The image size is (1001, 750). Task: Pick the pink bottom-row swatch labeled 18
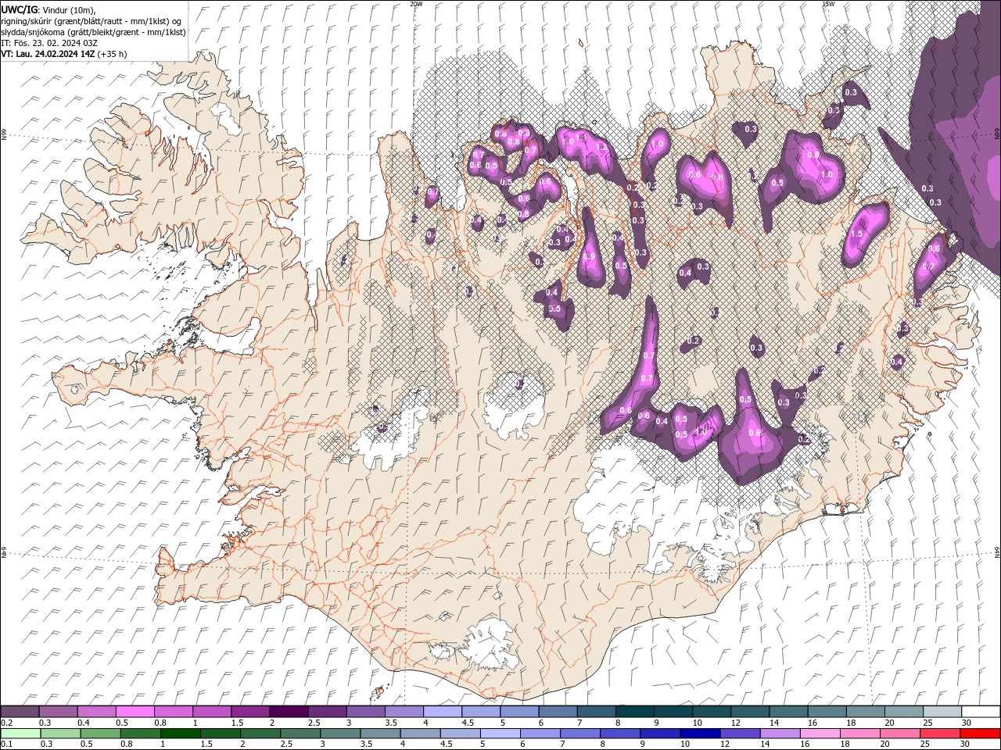[859, 734]
